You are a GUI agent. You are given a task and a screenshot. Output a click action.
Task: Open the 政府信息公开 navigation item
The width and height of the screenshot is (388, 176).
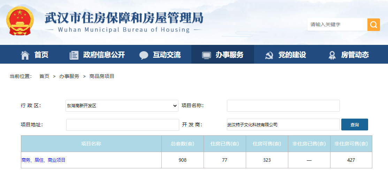coord(104,55)
